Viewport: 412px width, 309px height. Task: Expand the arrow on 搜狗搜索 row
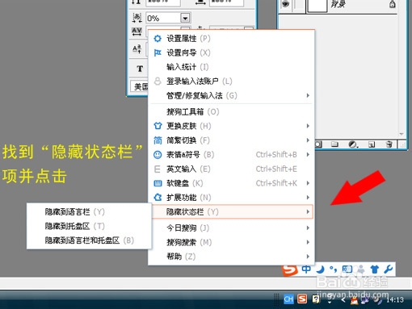point(308,242)
